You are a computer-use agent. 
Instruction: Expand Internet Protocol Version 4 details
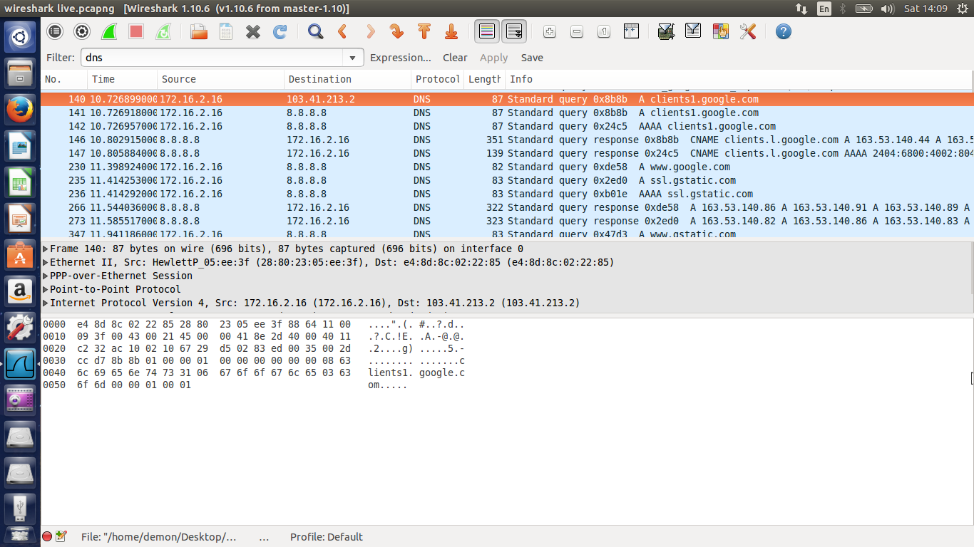pos(45,303)
